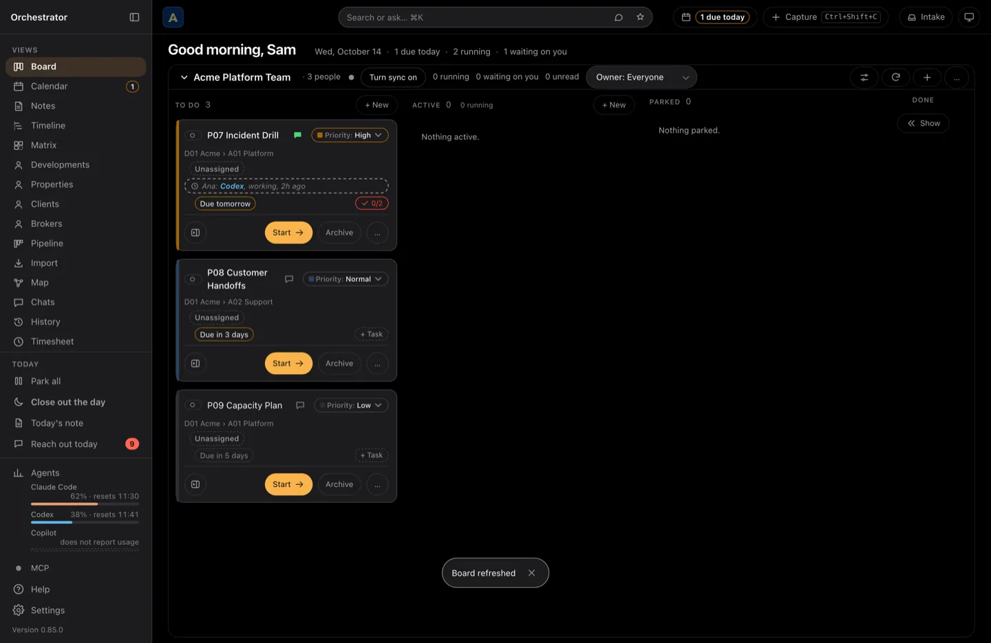991x643 pixels.
Task: Open the comment icon on P09 Capacity Plan
Action: click(300, 405)
